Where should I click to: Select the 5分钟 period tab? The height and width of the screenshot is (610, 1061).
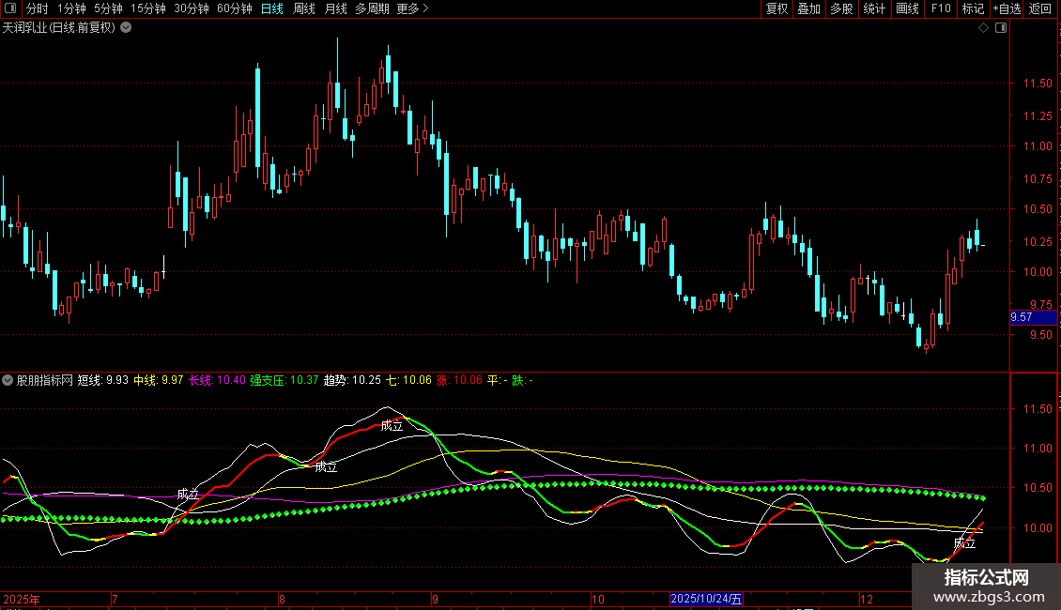[x=108, y=8]
